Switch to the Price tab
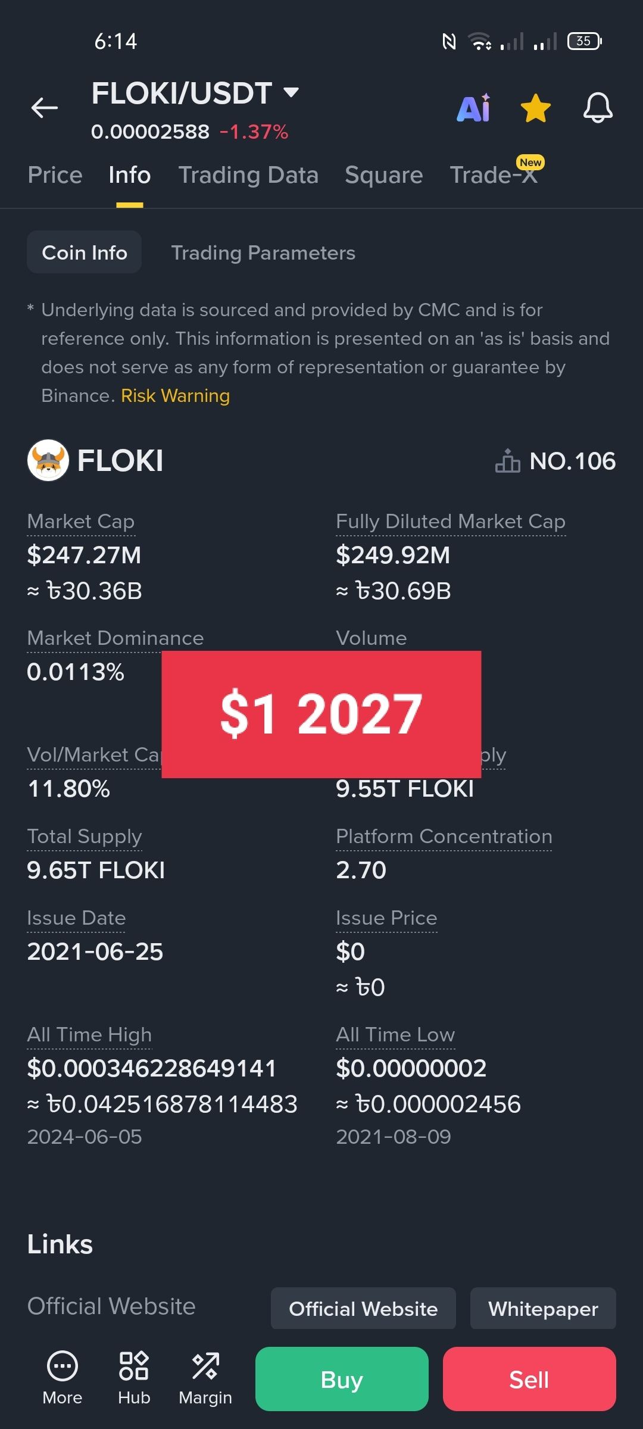The width and height of the screenshot is (643, 1429). (x=55, y=175)
